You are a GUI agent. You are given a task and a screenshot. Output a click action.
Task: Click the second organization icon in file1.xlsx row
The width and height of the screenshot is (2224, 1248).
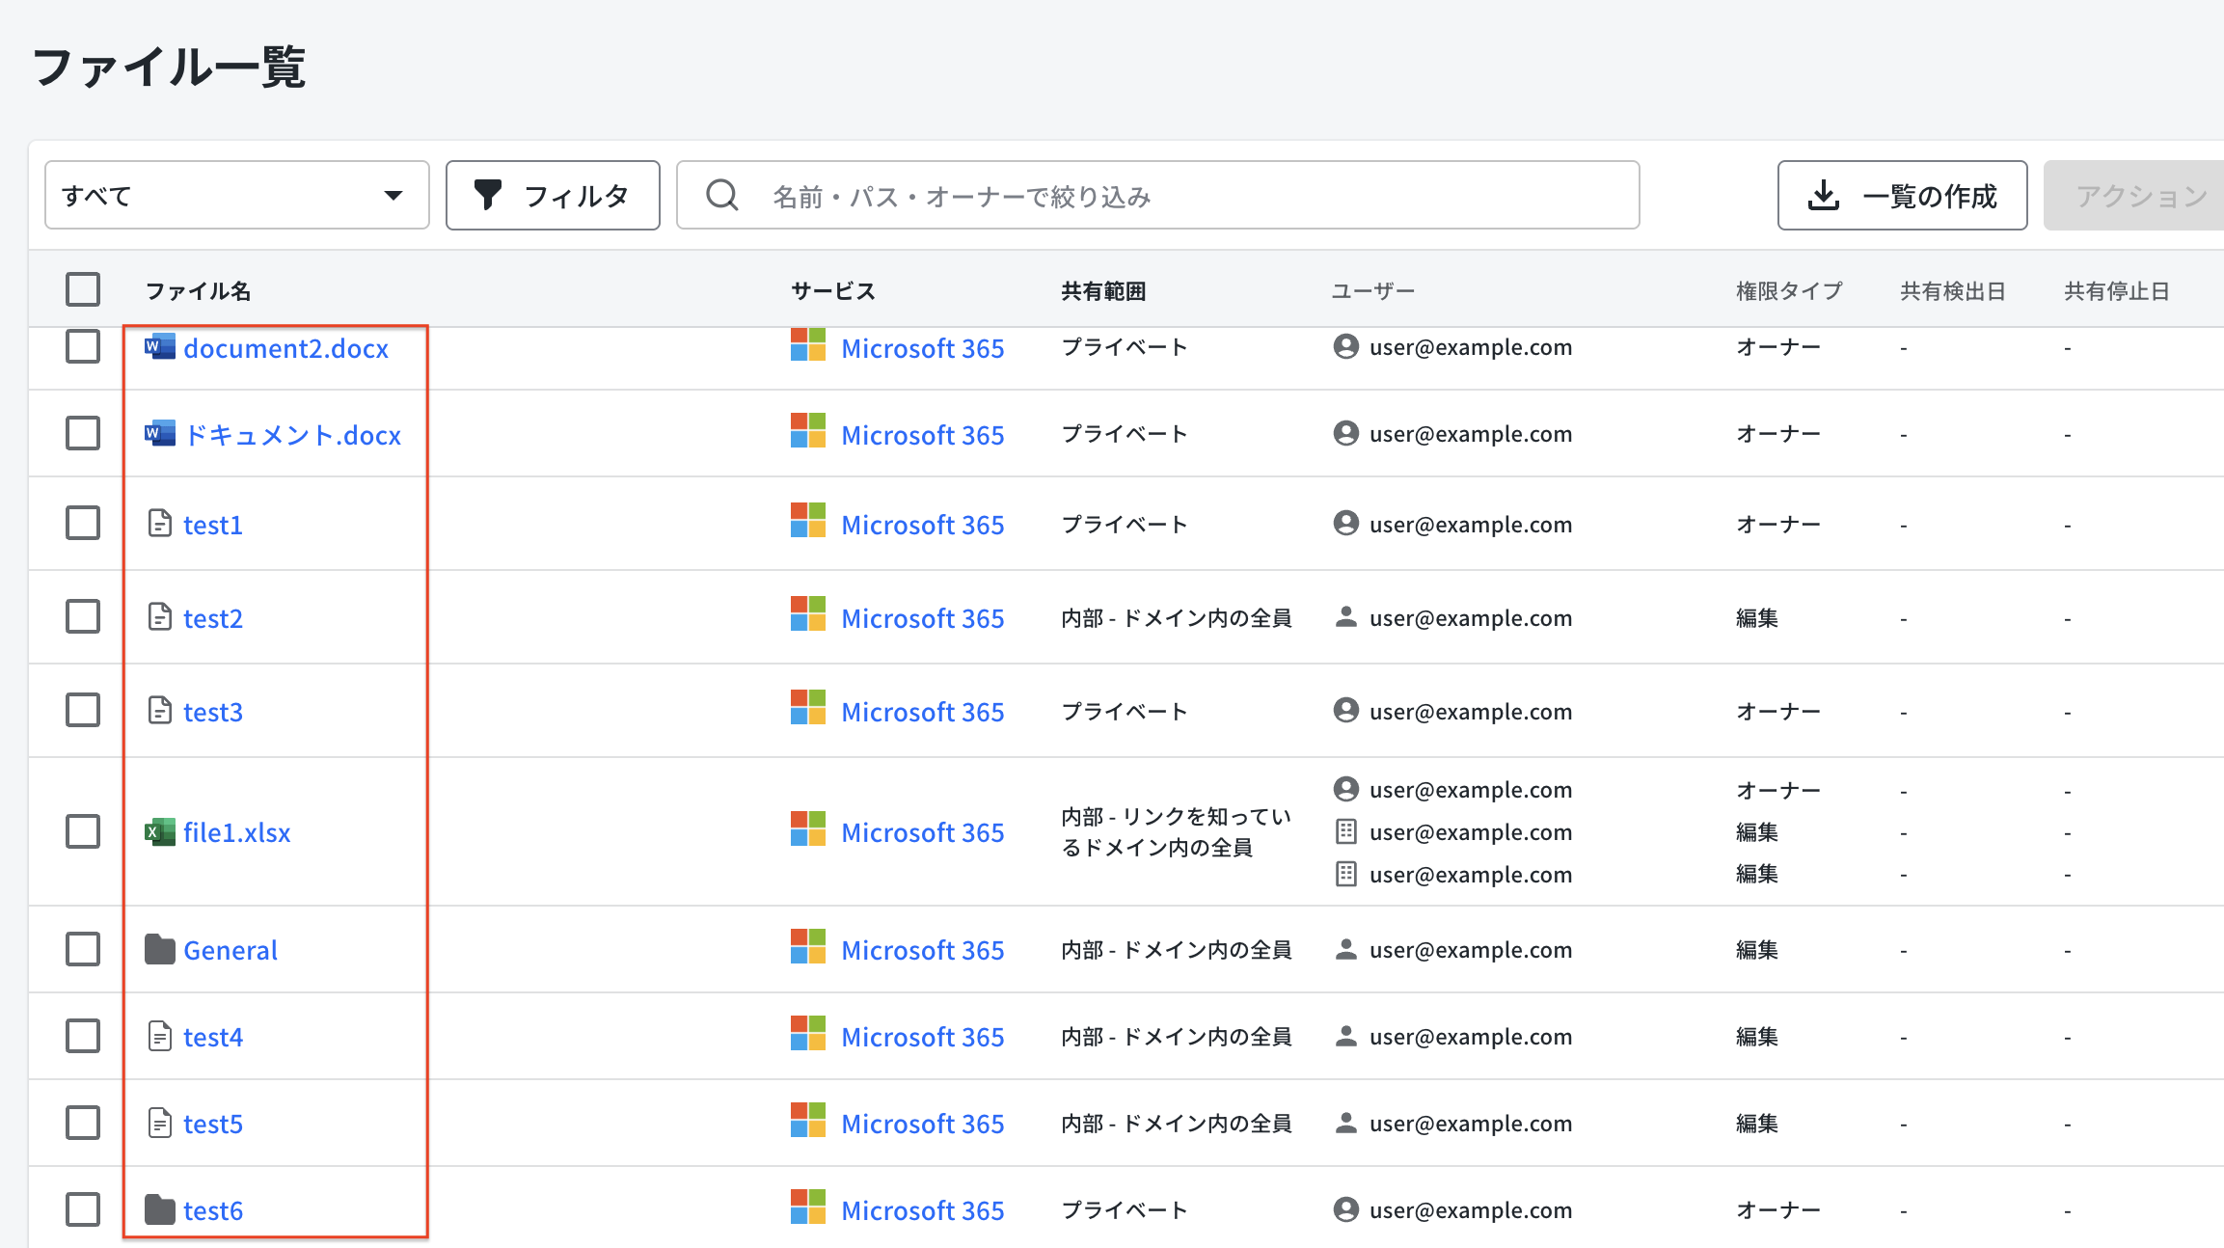[x=1346, y=874]
